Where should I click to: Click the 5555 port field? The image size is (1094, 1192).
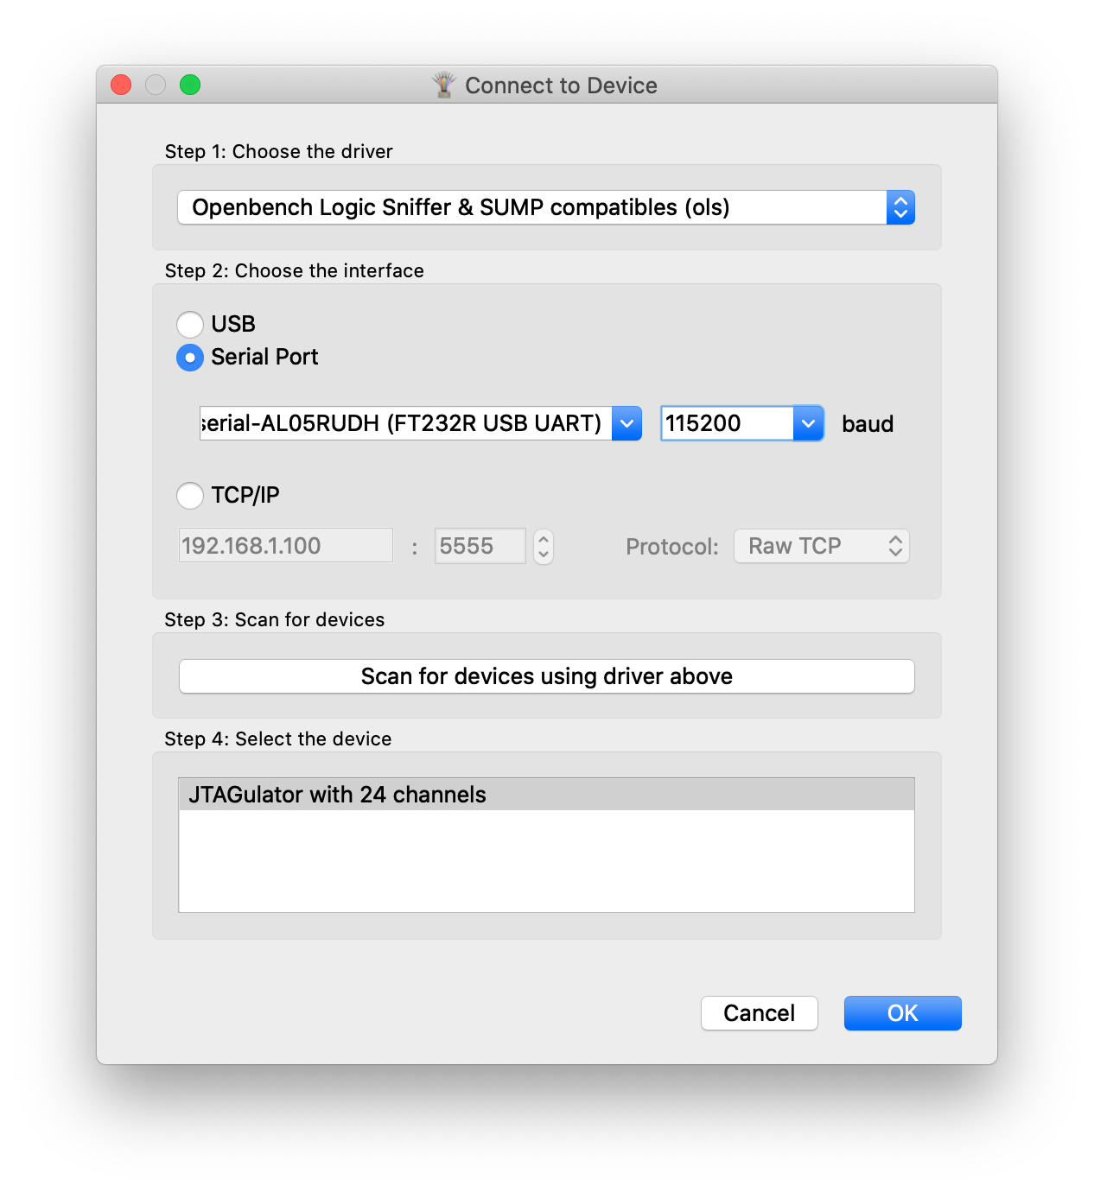(x=480, y=546)
